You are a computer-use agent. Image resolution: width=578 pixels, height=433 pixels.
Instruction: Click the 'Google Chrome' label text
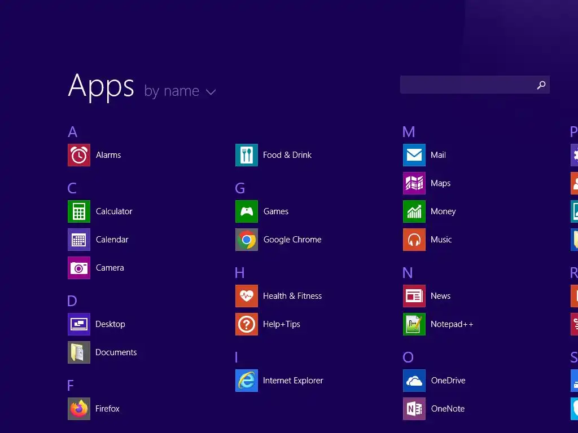(292, 240)
